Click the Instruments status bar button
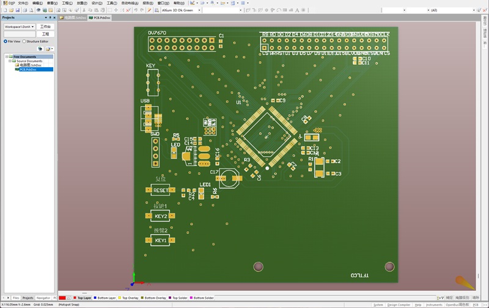This screenshot has width=489, height=308. coord(434,305)
